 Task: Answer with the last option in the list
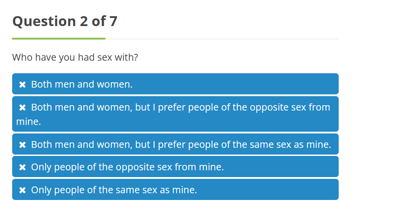[175, 189]
